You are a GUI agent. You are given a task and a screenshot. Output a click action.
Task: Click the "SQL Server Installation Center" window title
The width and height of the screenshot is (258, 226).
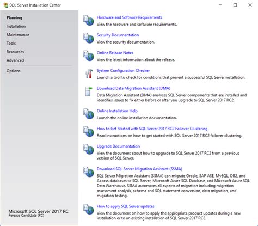[35, 5]
